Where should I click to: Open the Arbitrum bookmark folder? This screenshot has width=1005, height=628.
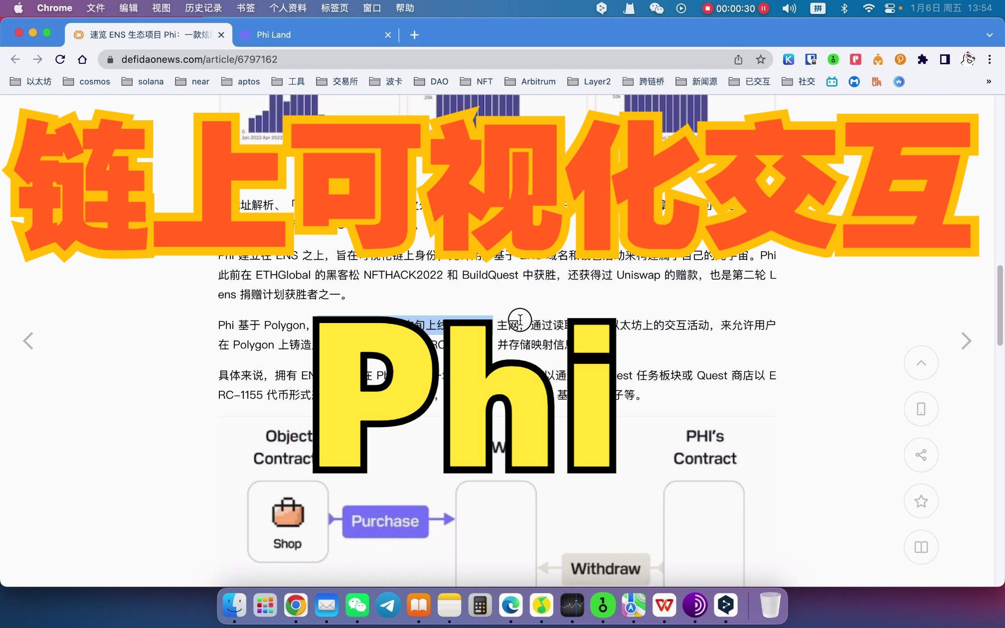[x=530, y=81]
